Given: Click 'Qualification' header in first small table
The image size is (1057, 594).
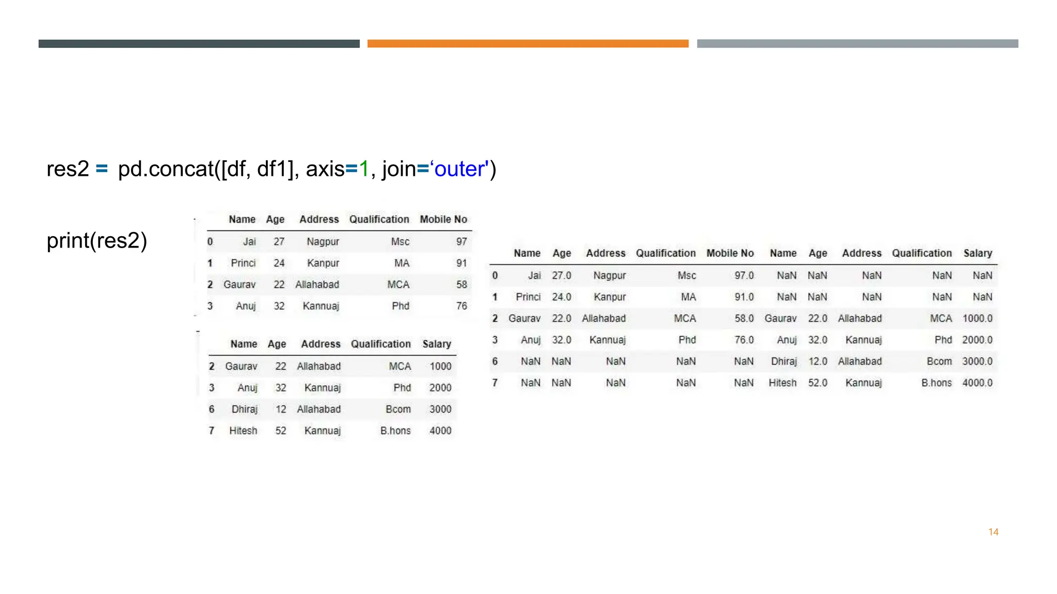Looking at the screenshot, I should [379, 219].
